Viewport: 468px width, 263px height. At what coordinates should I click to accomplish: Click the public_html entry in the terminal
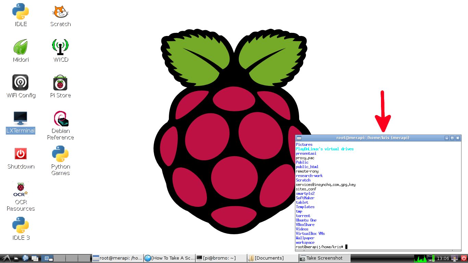pos(307,167)
